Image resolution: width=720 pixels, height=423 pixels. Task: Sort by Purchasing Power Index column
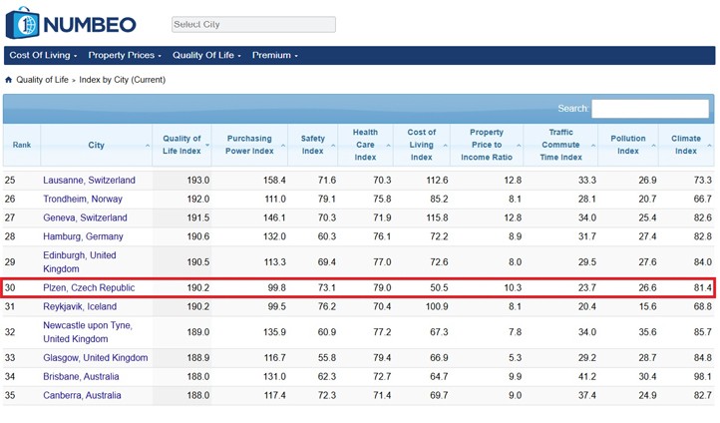pyautogui.click(x=249, y=146)
